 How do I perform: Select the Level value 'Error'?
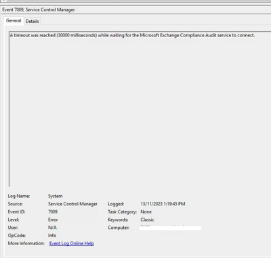(x=53, y=220)
